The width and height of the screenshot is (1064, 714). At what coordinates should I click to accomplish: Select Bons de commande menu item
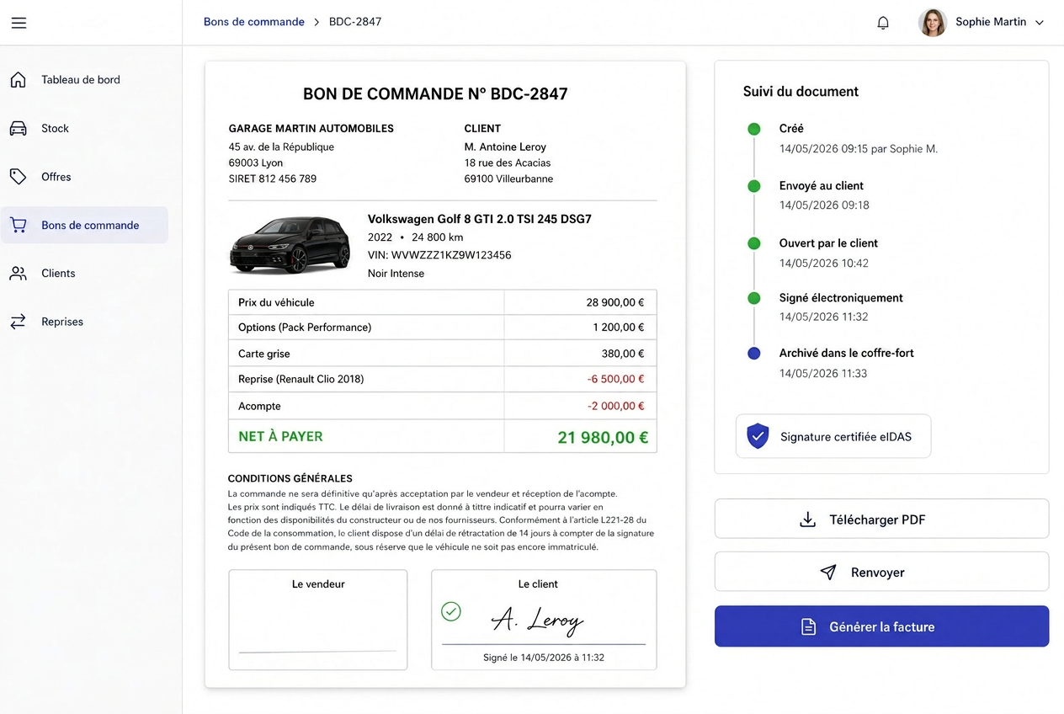click(84, 225)
